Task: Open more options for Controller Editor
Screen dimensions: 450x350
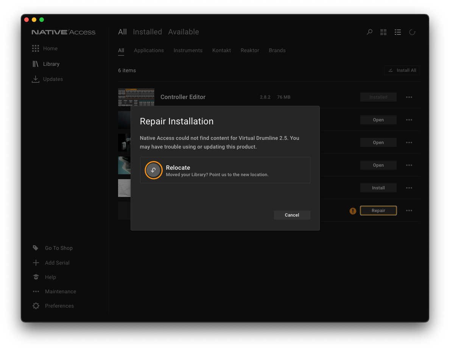Action: click(x=409, y=97)
